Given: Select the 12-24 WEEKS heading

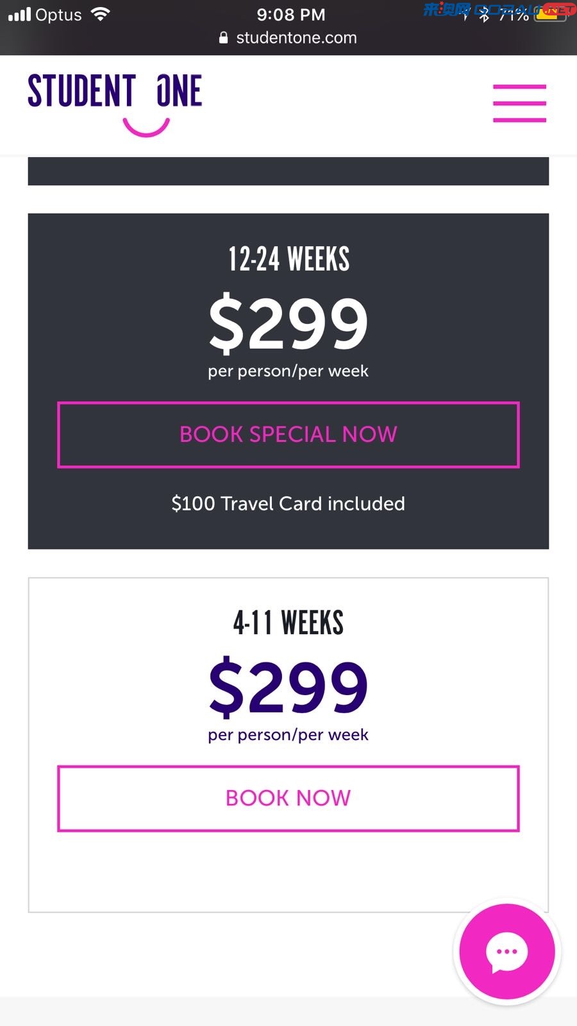Looking at the screenshot, I should tap(288, 259).
